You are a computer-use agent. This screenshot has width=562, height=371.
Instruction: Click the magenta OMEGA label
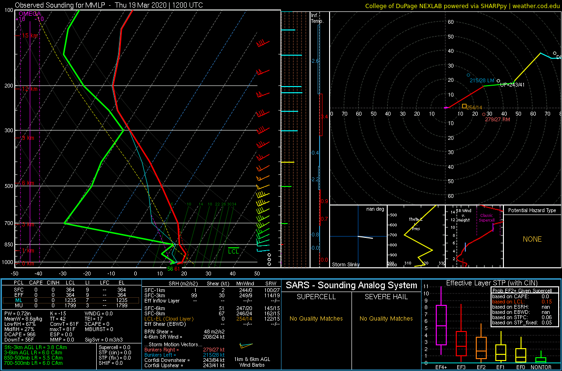click(30, 14)
